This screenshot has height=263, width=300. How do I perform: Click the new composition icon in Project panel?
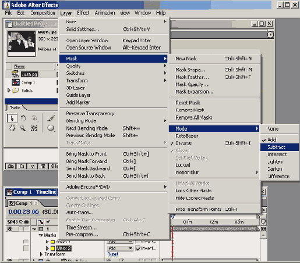click(x=33, y=166)
